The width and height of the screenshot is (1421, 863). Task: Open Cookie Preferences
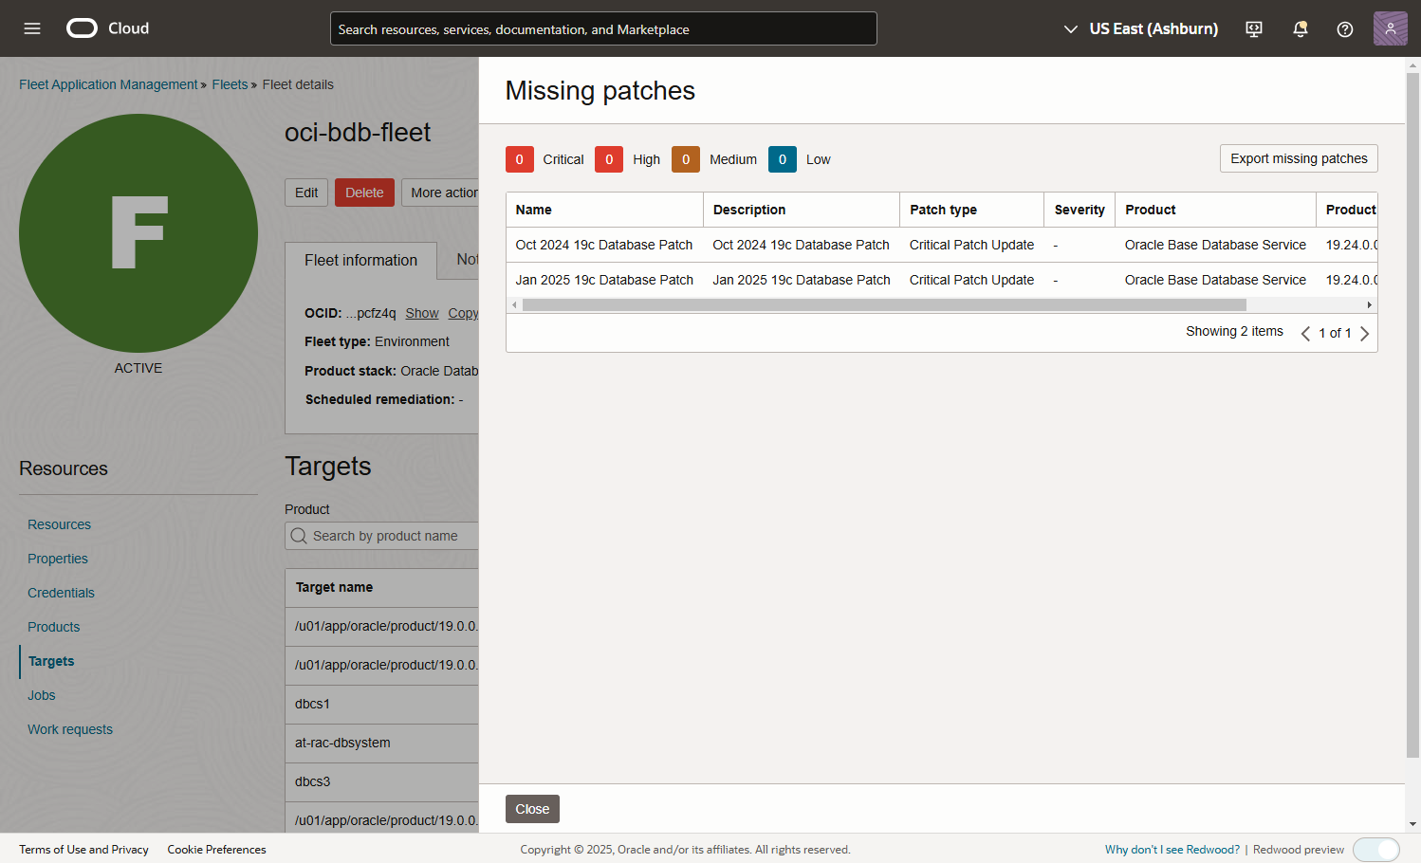click(216, 850)
